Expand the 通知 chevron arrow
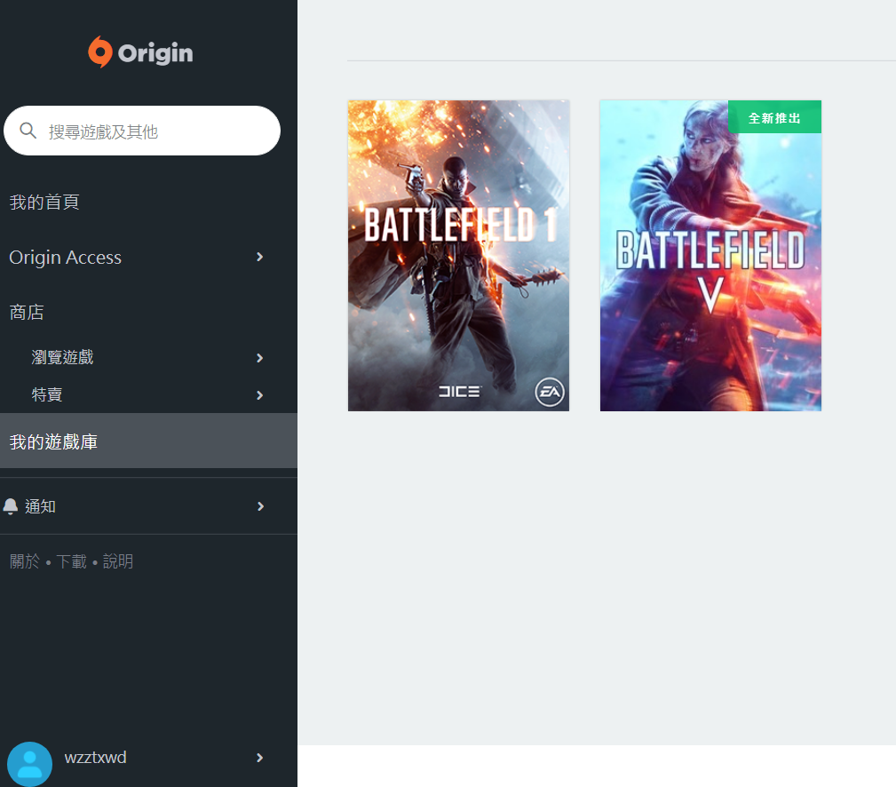Viewport: 896px width, 787px height. [x=260, y=506]
